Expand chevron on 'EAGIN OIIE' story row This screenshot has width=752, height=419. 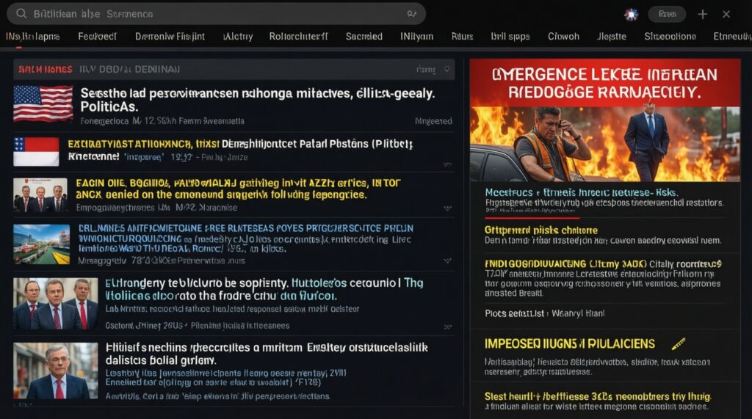pos(447,208)
